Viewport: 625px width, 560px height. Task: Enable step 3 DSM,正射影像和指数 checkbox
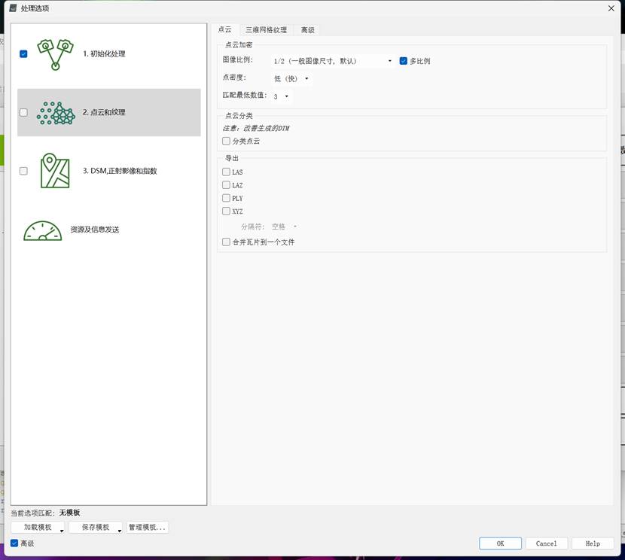[23, 171]
